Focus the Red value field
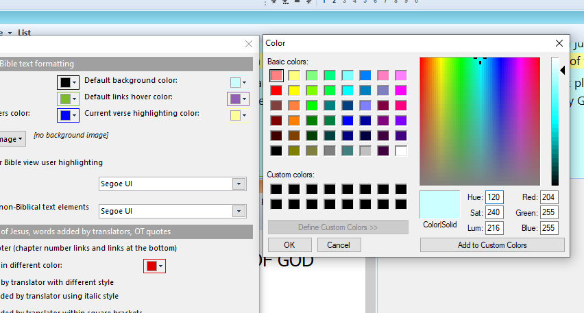Viewport: 584px width, 313px height. click(549, 197)
